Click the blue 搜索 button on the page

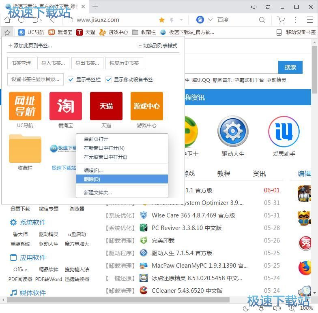pyautogui.click(x=290, y=67)
